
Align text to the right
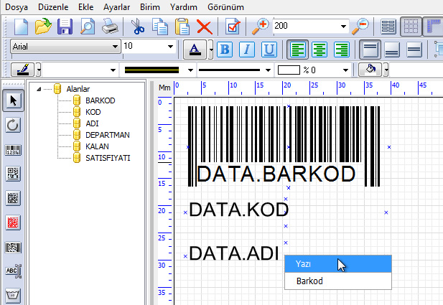(341, 50)
